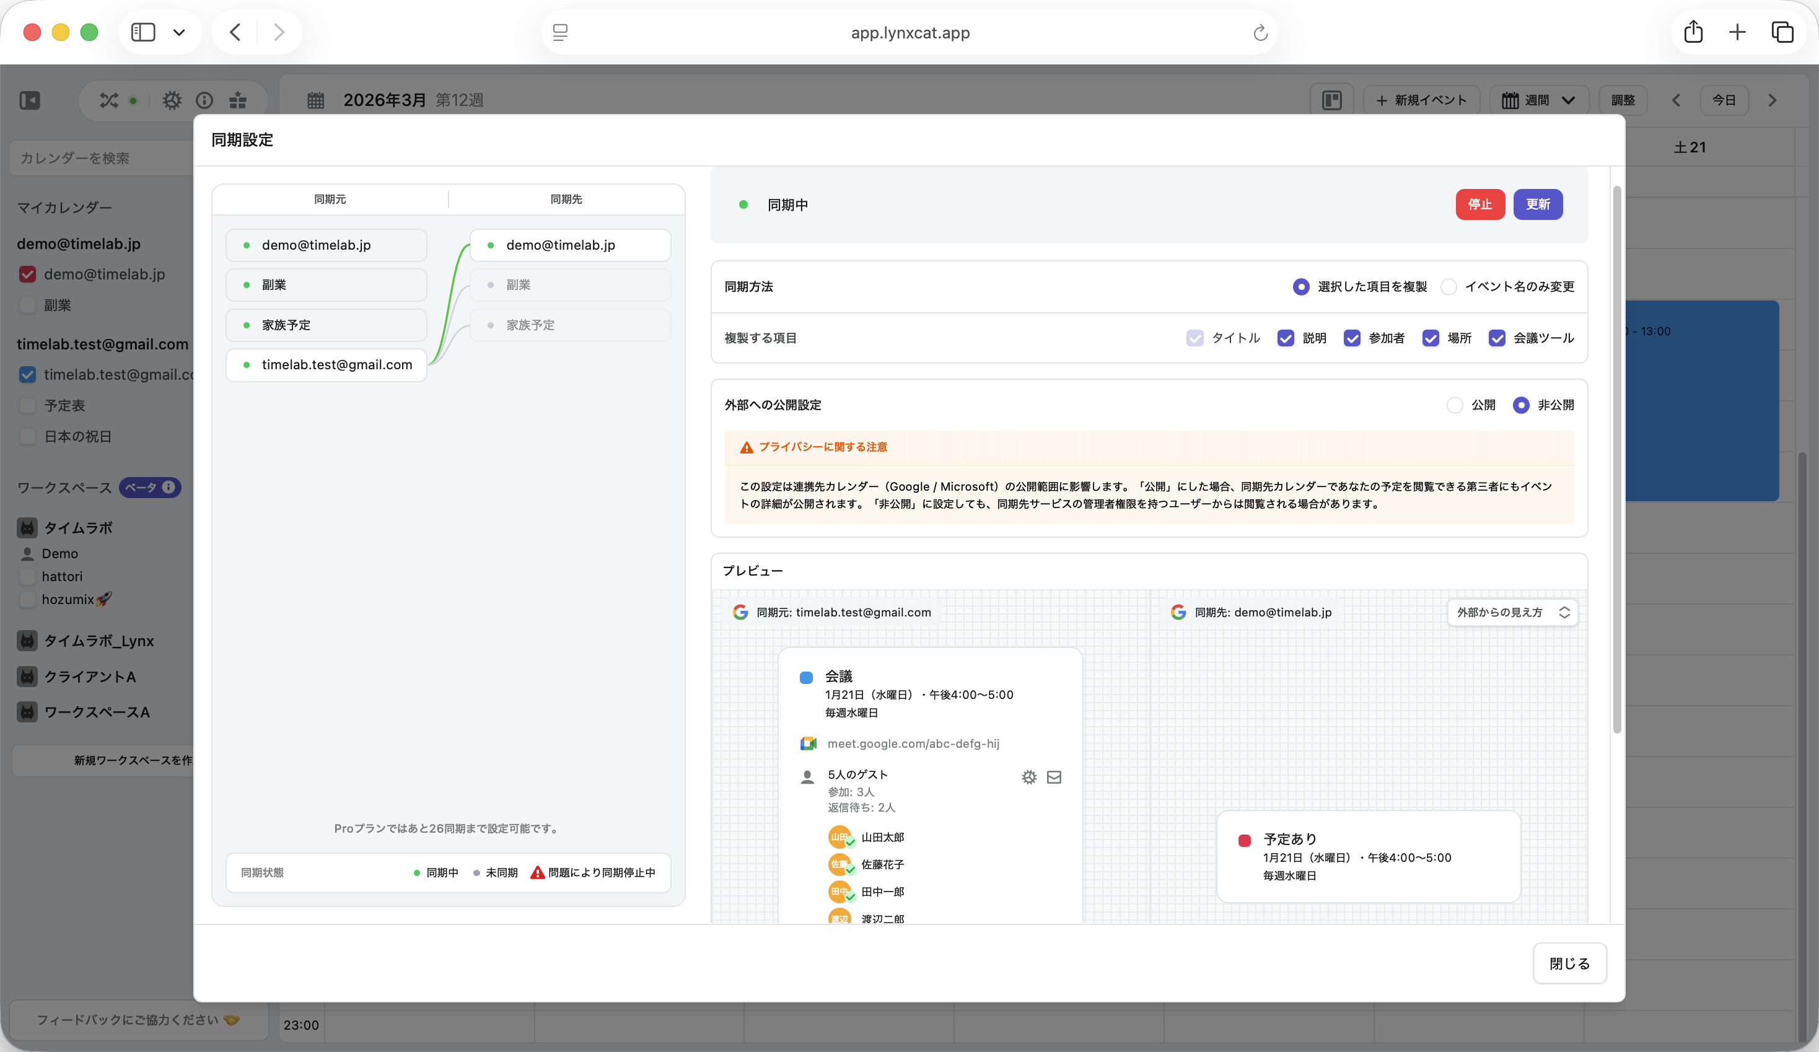Screen dimensions: 1819x1052
Task: Click Safari tab overview icon
Action: 1782,32
